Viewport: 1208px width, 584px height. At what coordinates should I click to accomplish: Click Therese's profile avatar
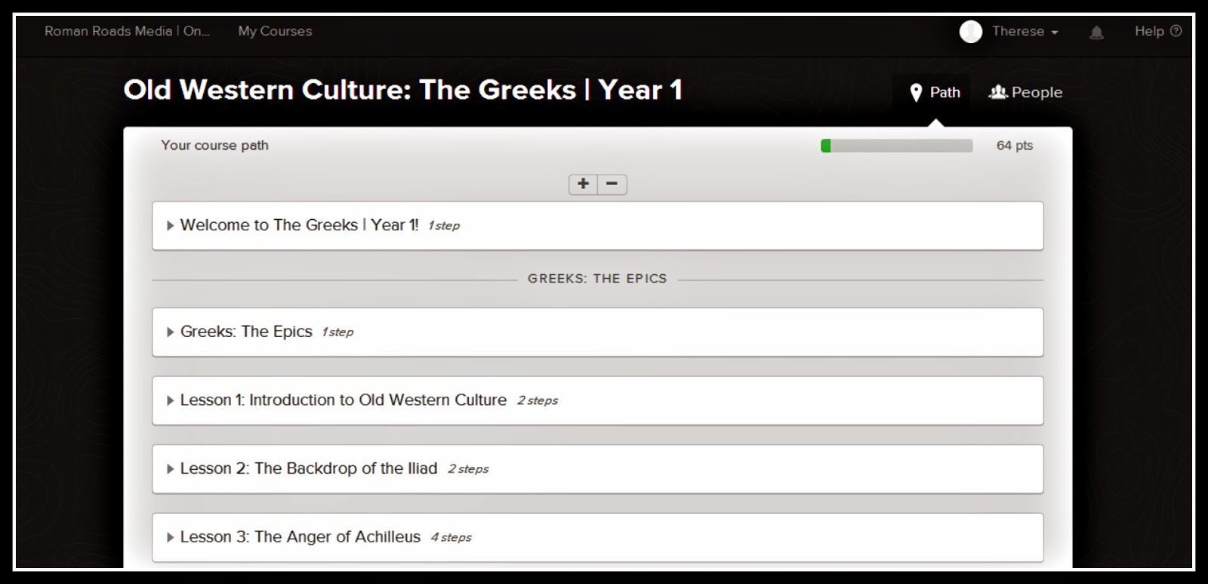point(971,31)
